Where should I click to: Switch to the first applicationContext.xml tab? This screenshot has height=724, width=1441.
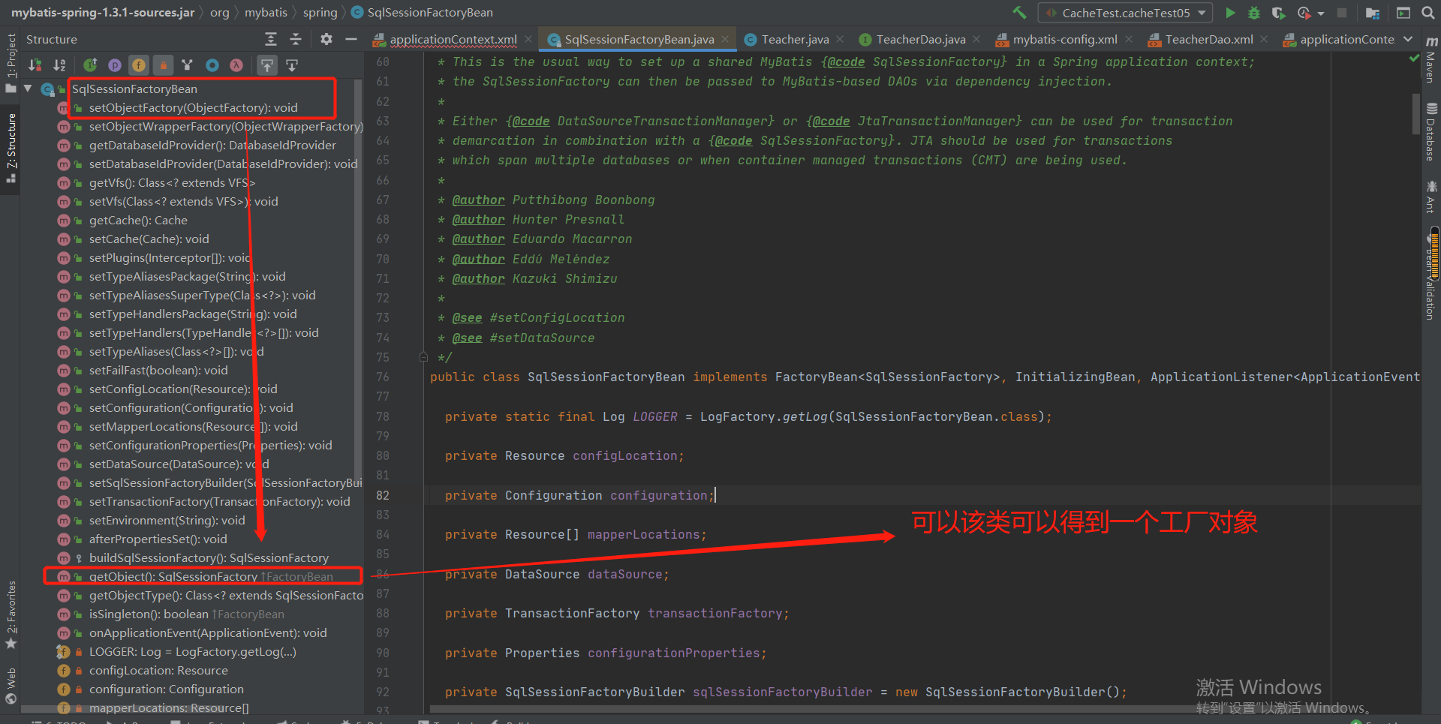453,39
